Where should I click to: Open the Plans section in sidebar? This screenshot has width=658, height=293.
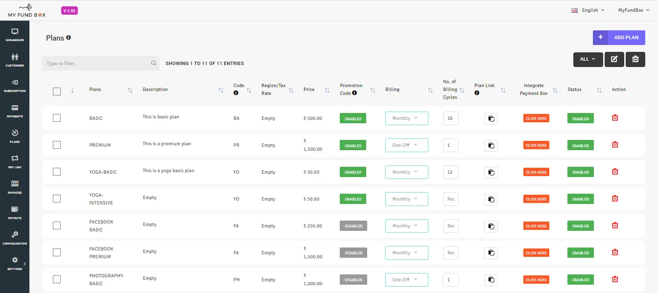[15, 136]
